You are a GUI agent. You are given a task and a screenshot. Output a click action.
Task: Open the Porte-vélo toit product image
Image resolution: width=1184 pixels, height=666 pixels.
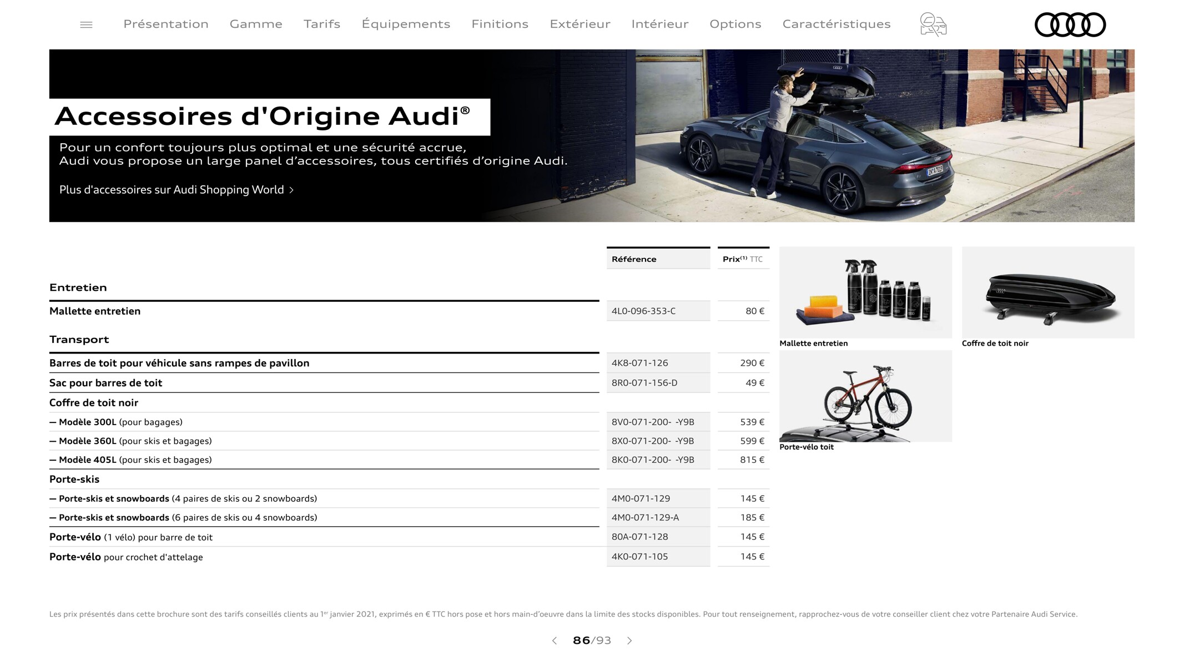click(865, 396)
